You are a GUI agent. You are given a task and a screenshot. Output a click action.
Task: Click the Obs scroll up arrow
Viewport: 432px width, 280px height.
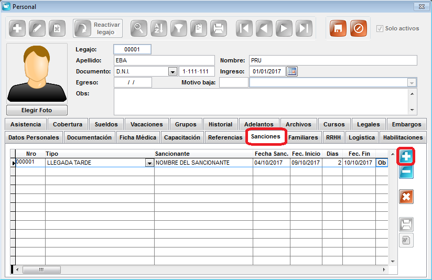pos(412,94)
